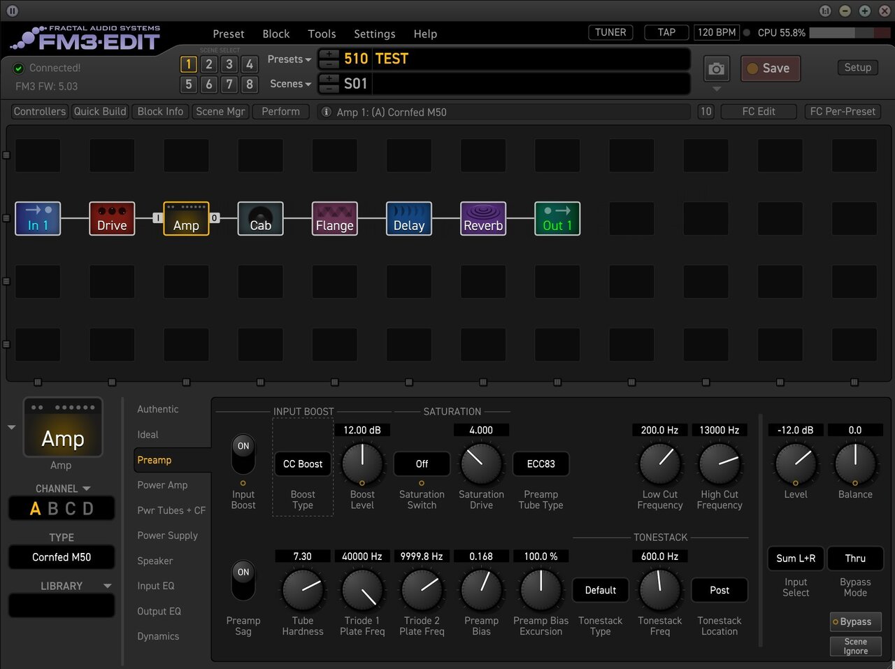Select scene 3 button
This screenshot has height=669, width=895.
click(x=229, y=64)
